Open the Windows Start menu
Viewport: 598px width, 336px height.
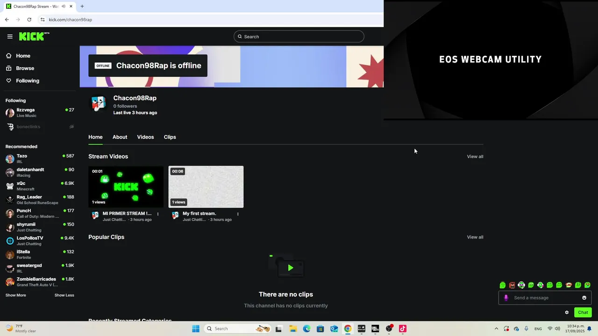tap(196, 329)
